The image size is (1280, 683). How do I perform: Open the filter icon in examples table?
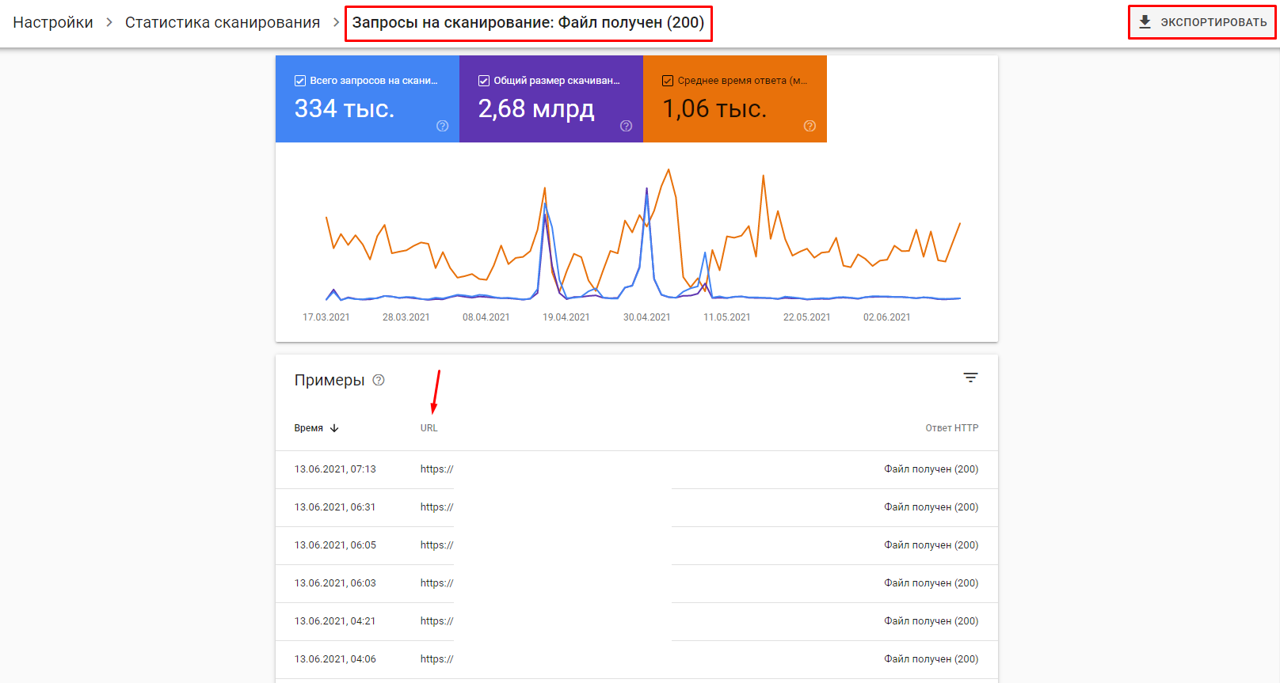pos(970,378)
